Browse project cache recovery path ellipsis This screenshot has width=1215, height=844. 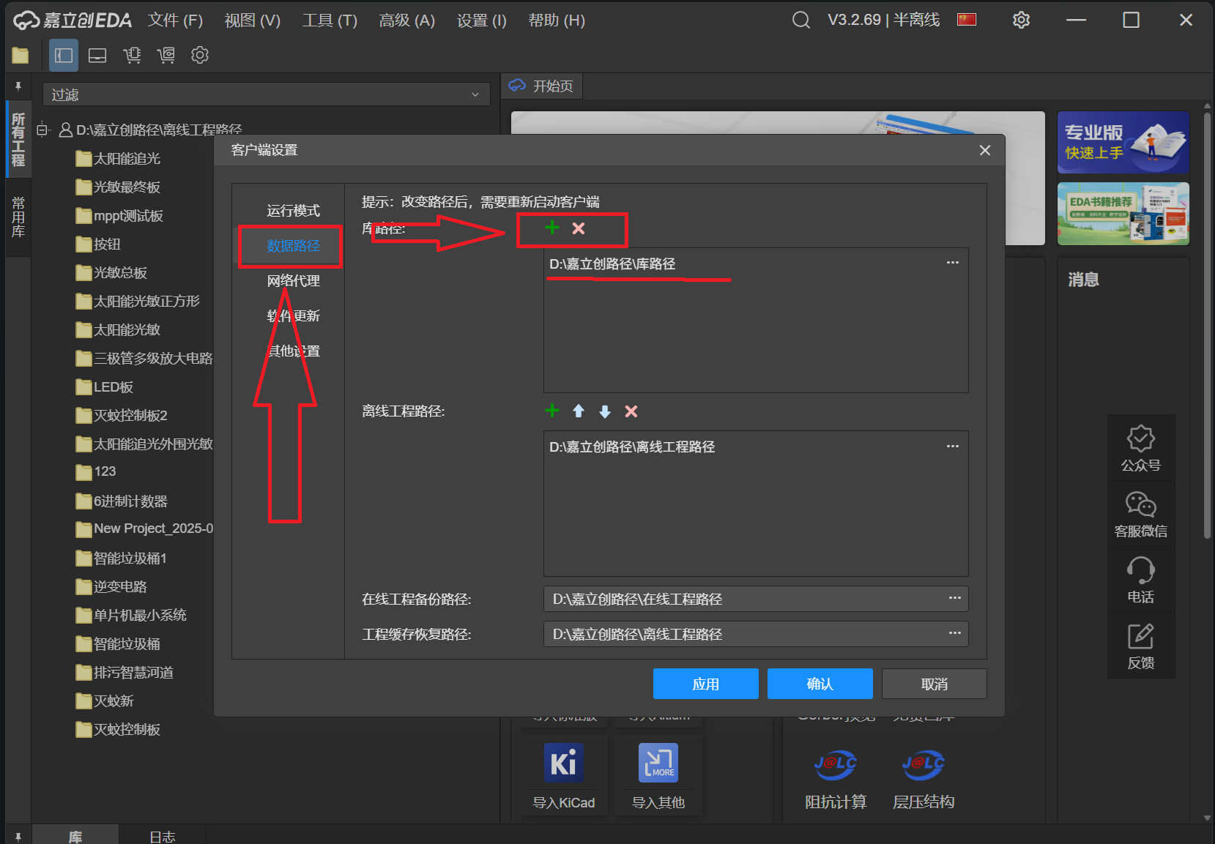coord(955,633)
